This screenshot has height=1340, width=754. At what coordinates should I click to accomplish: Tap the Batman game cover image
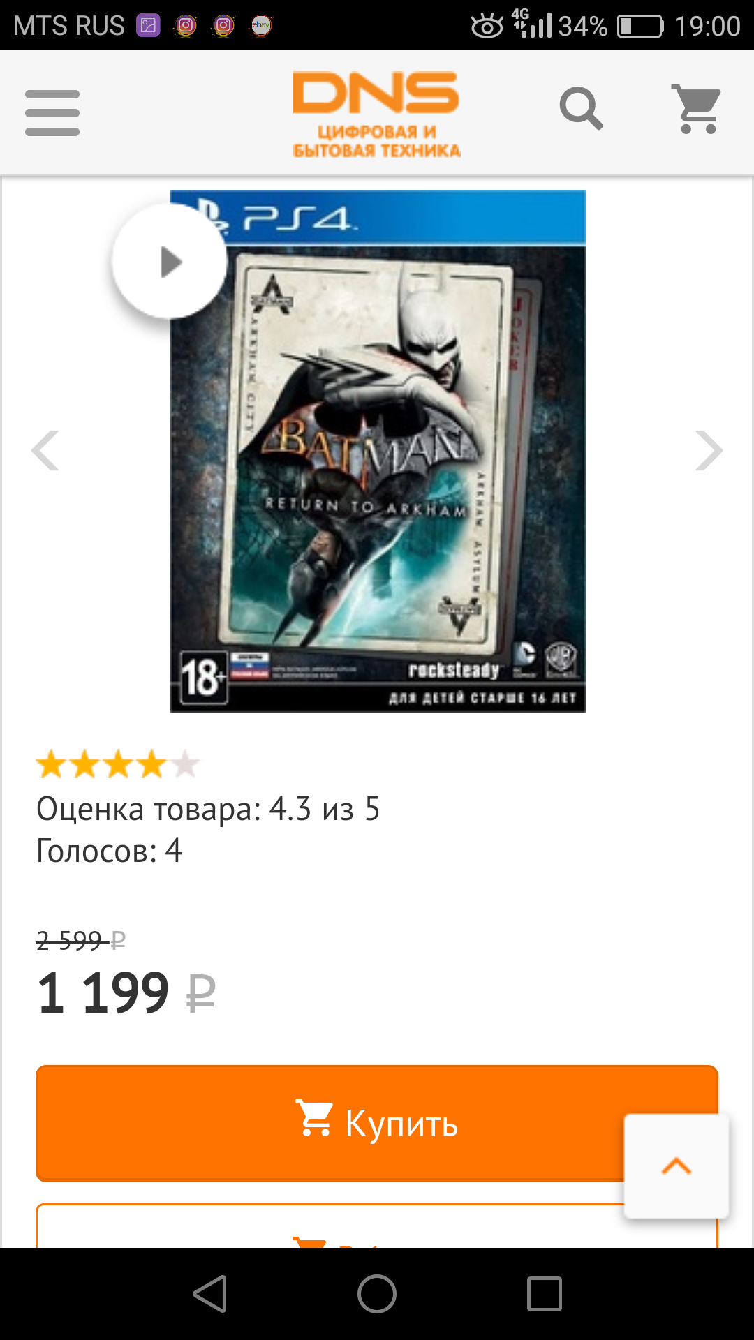(x=378, y=451)
